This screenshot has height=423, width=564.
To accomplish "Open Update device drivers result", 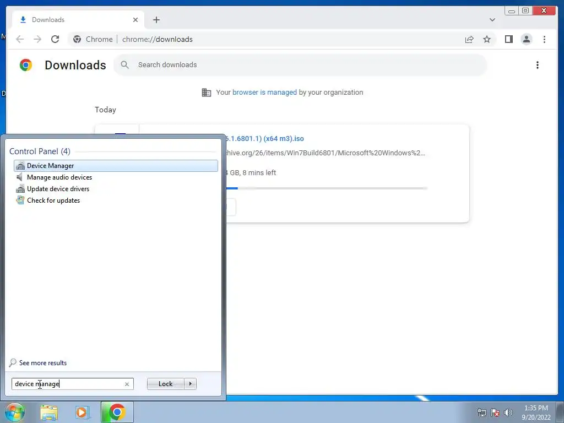I will point(58,189).
